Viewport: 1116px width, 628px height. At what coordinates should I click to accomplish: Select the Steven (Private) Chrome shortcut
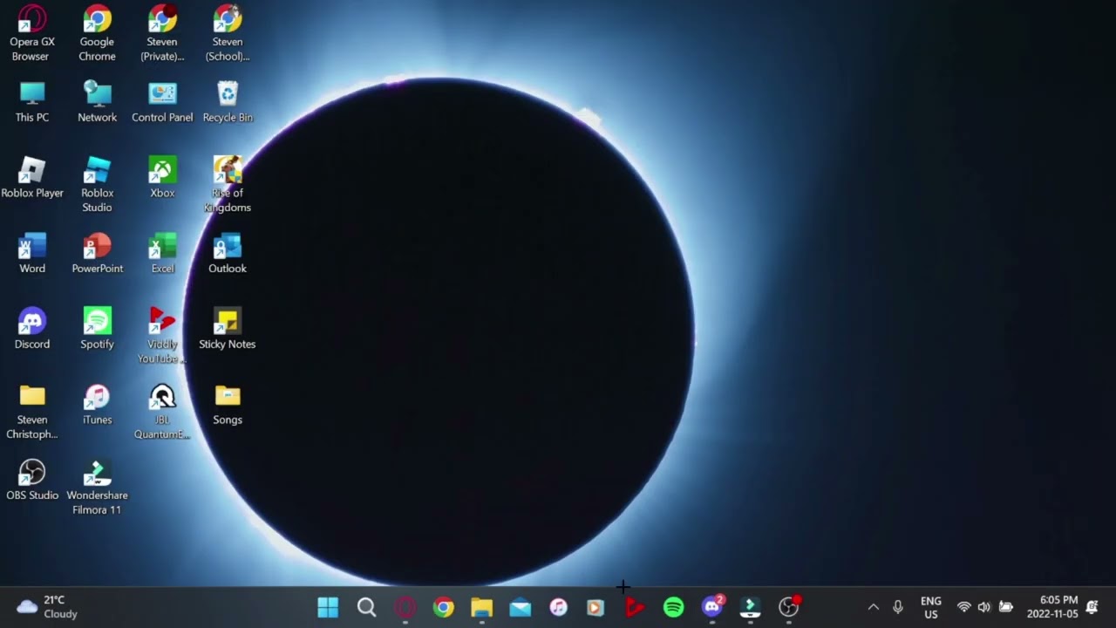[x=162, y=33]
